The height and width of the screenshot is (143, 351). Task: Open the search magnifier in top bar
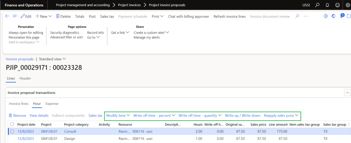(317, 5)
